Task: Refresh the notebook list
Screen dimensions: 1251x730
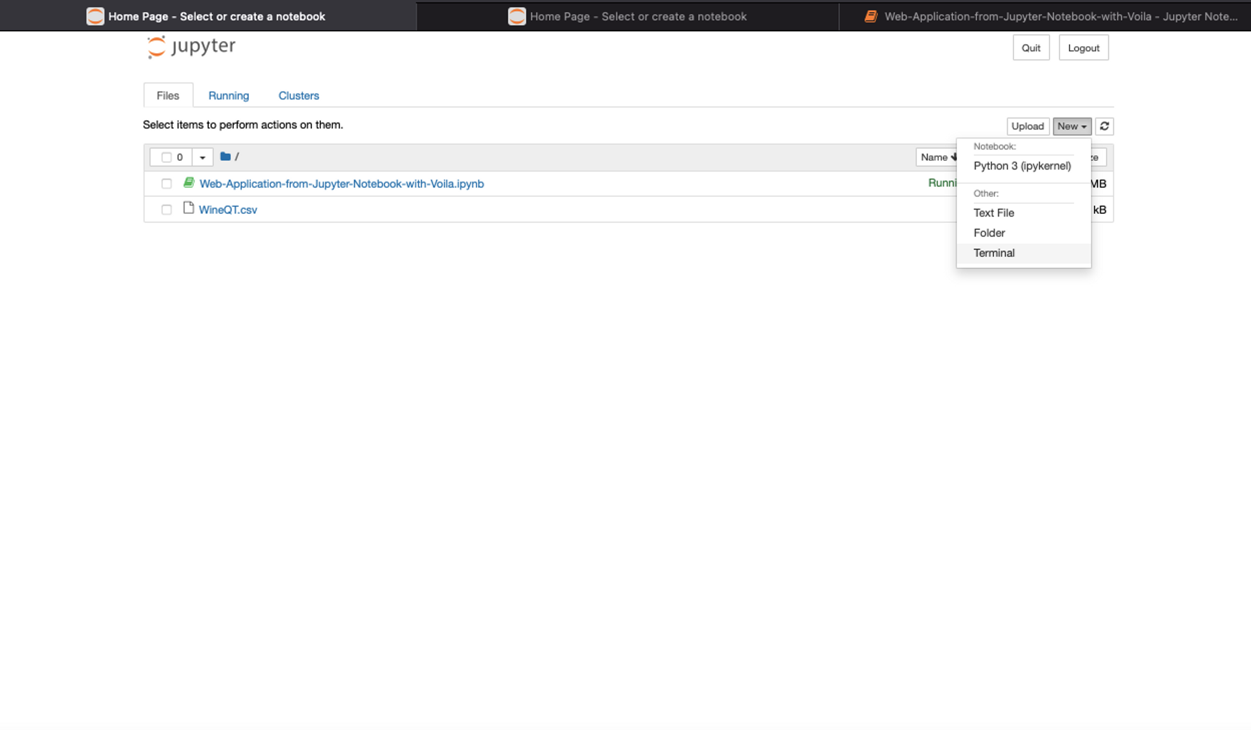Action: [1104, 126]
